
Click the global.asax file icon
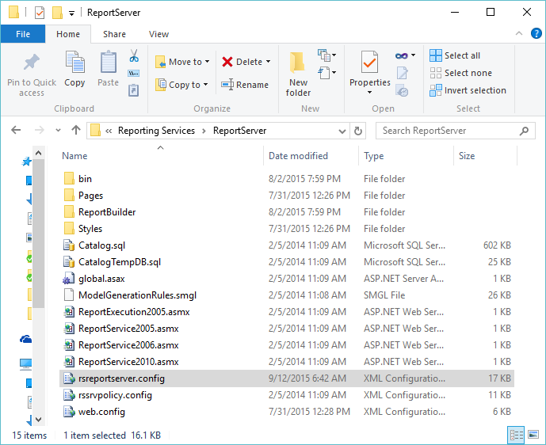tap(69, 279)
